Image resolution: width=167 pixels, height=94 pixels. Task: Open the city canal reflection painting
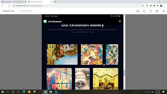click(x=62, y=55)
